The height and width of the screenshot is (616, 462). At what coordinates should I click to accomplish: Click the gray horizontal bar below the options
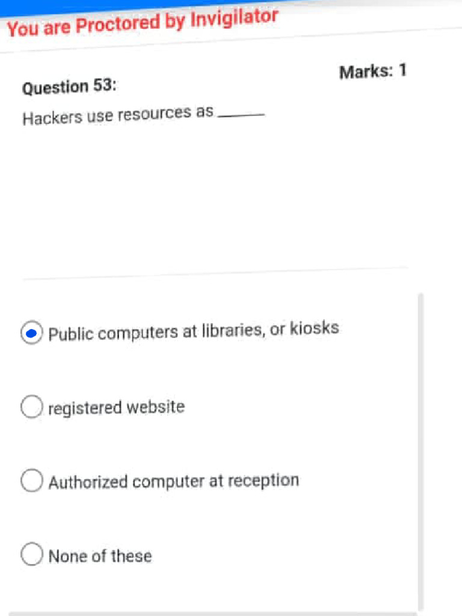(x=211, y=614)
